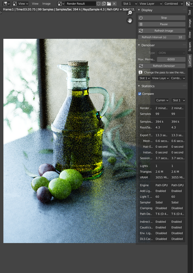Viewport: 193px width, 273px height.
Task: Open Slot 1 dropdown in Denoiser panel
Action: pos(144,78)
